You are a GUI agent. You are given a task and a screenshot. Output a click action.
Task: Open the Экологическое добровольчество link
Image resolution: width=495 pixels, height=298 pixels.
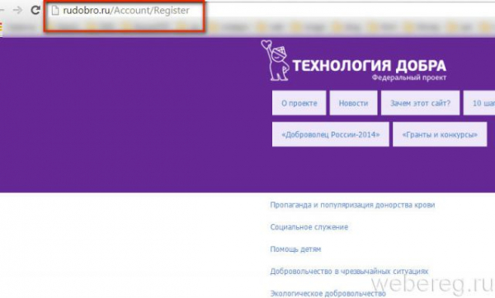click(x=328, y=293)
